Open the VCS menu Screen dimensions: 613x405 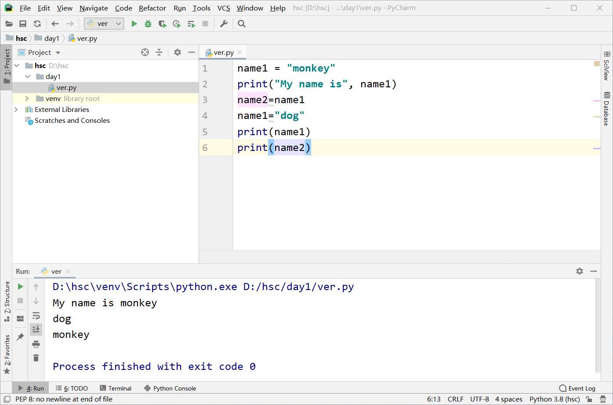[x=224, y=8]
